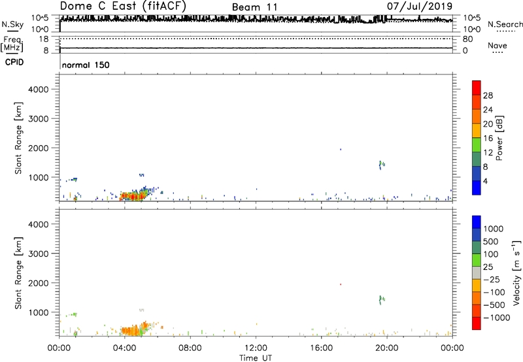Click the '24' tick on power colorbar

tap(488, 110)
